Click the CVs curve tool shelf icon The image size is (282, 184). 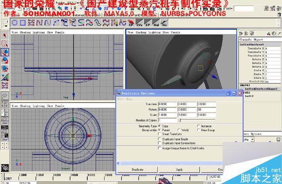[x=139, y=23]
